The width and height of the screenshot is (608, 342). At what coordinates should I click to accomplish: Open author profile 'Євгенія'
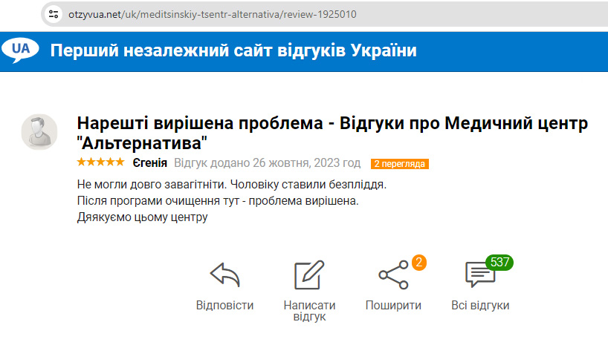[x=149, y=163]
